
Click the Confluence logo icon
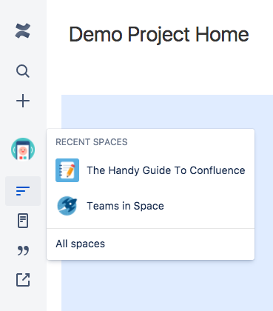[x=23, y=31]
